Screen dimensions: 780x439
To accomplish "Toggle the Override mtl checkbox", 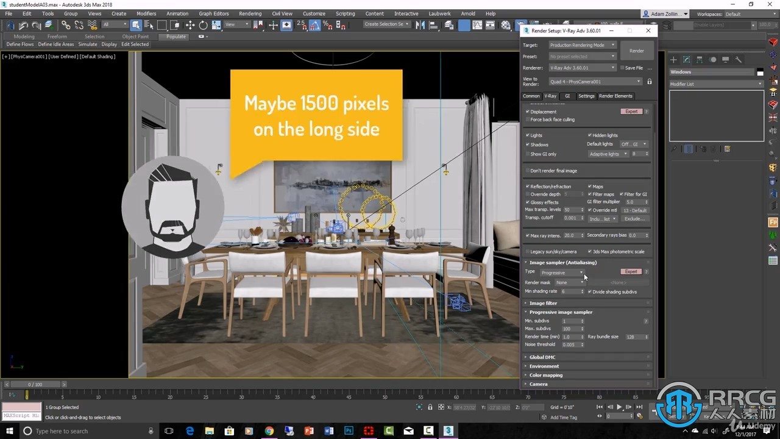I will pyautogui.click(x=590, y=210).
